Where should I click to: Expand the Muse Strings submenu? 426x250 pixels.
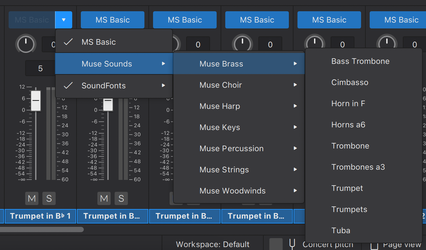pyautogui.click(x=224, y=169)
